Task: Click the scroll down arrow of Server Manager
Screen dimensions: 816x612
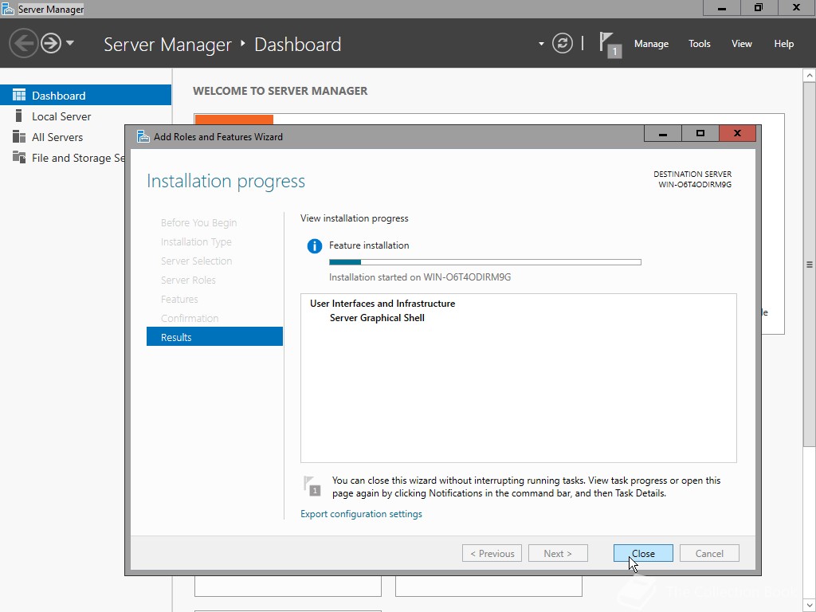Action: pos(810,606)
